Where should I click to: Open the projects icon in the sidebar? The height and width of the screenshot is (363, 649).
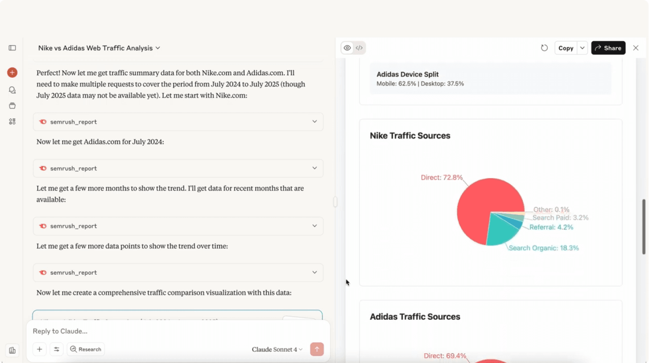[x=12, y=106]
